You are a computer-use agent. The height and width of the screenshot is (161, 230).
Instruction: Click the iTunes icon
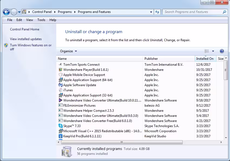pyautogui.click(x=60, y=90)
